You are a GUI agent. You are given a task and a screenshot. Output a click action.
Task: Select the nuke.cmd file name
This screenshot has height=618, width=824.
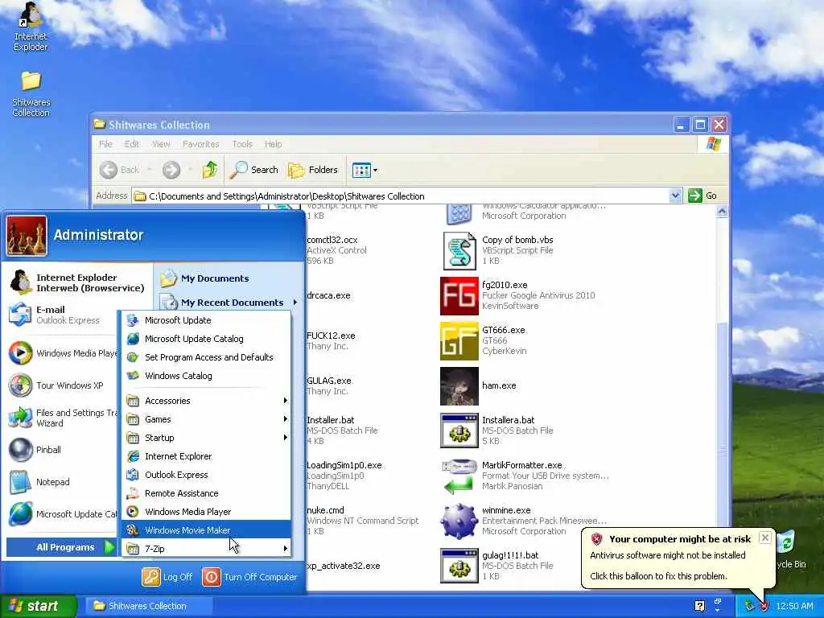click(325, 510)
